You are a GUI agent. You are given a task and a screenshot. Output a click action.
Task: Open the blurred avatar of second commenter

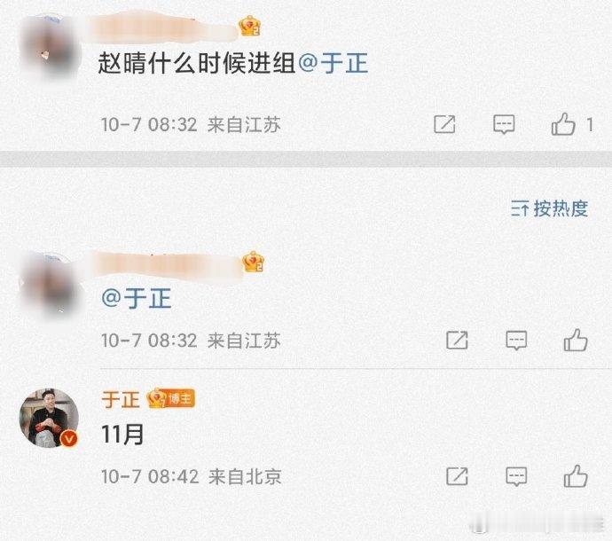coord(50,285)
